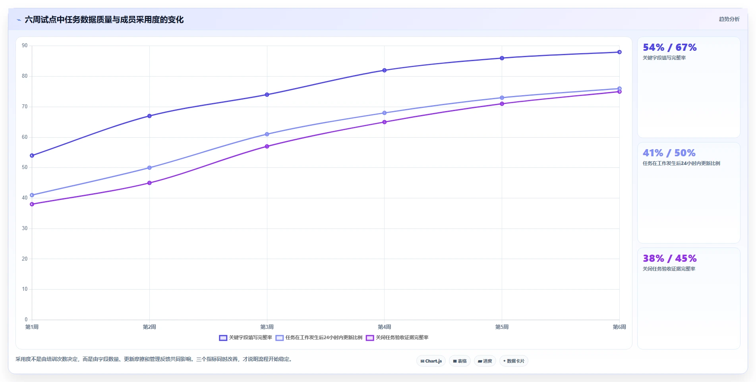Image resolution: width=756 pixels, height=382 pixels.
Task: Click the trend icon beside the chart title
Action: coord(19,20)
